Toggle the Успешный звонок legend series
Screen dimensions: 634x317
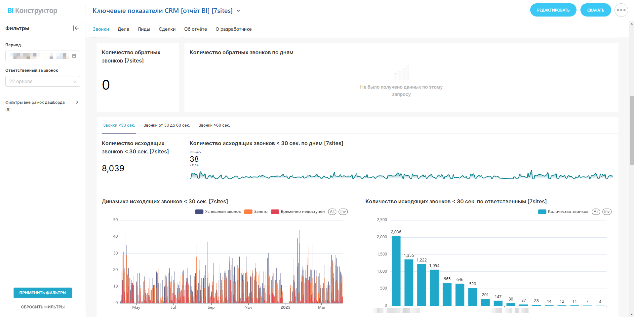pos(218,212)
